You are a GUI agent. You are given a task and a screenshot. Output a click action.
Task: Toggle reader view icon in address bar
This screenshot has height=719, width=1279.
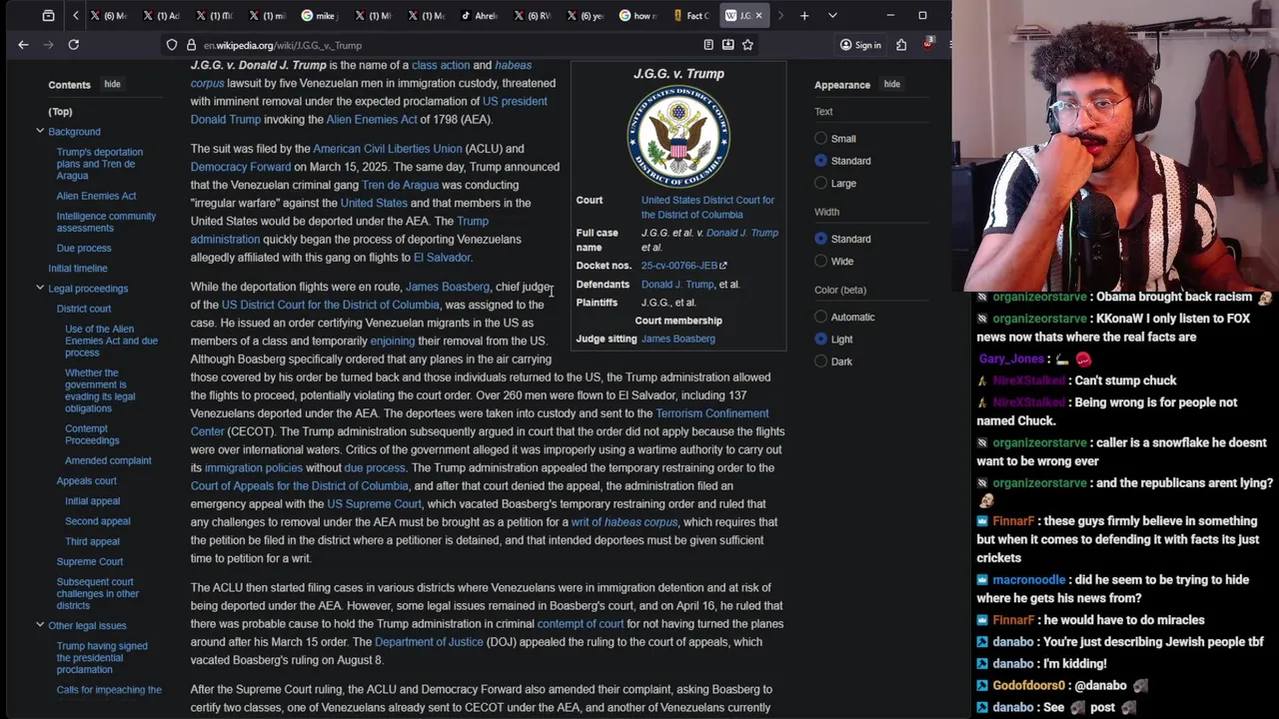tap(708, 45)
